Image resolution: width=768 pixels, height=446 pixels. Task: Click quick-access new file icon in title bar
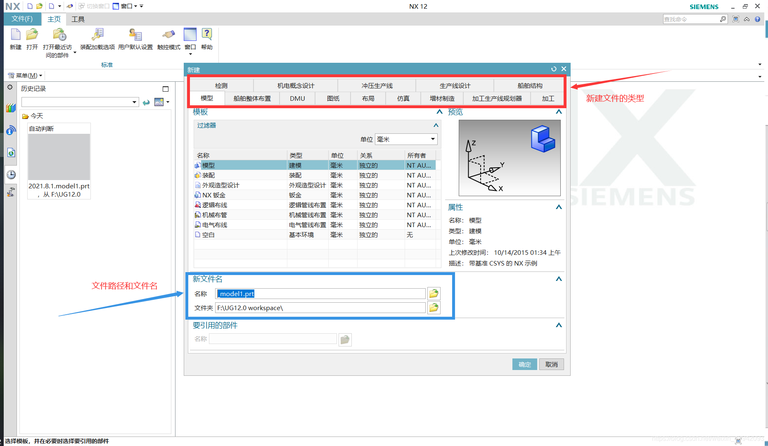tap(30, 6)
